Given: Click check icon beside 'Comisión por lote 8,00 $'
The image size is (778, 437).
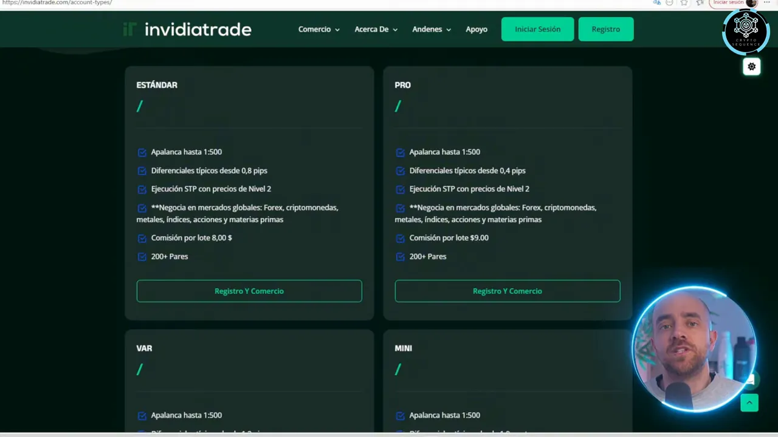Looking at the screenshot, I should tap(142, 238).
